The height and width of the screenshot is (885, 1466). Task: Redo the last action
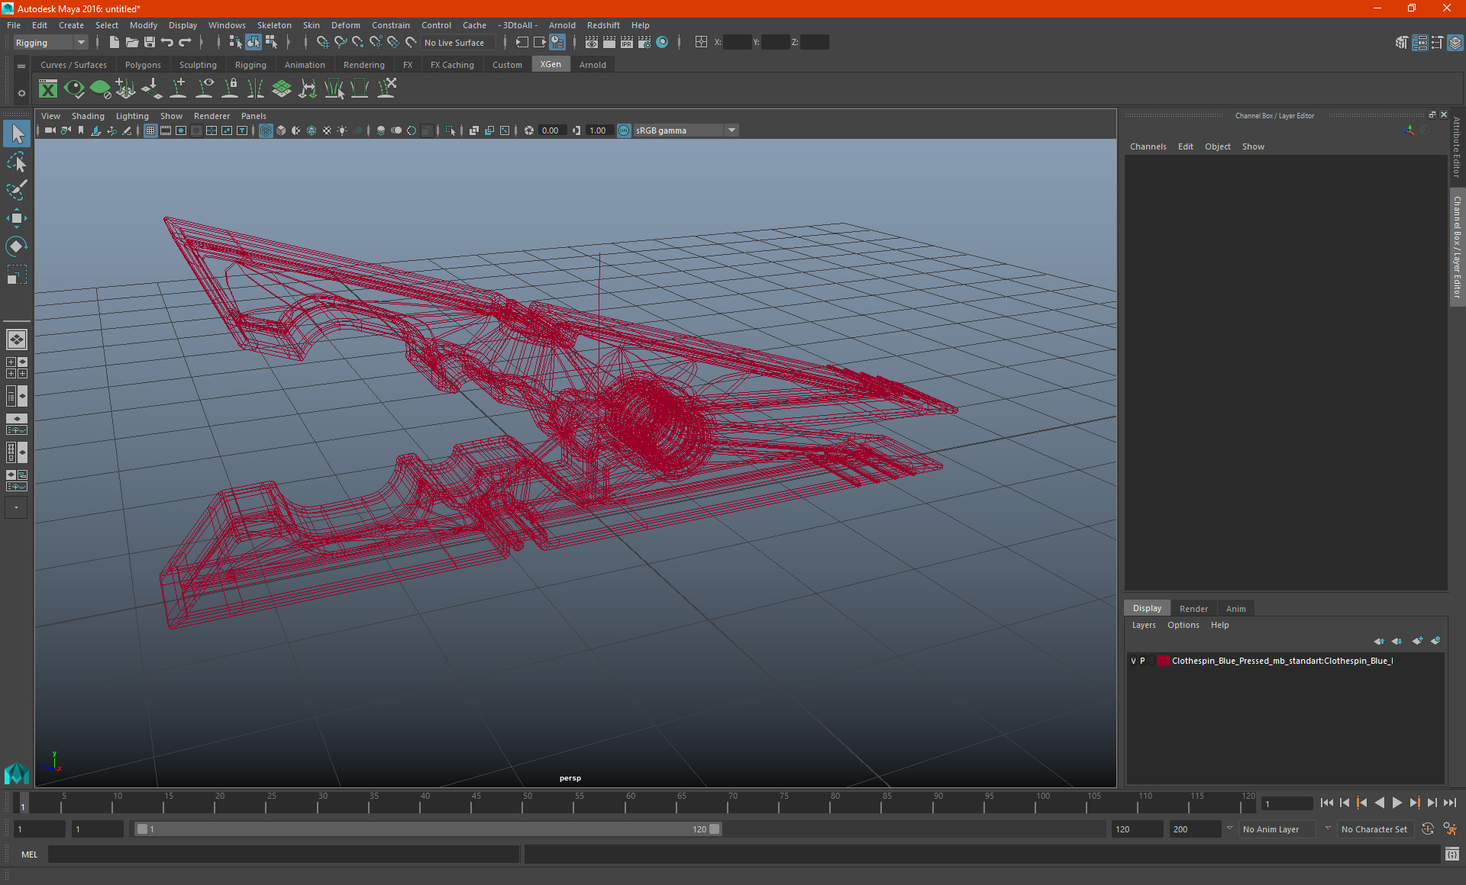185,43
